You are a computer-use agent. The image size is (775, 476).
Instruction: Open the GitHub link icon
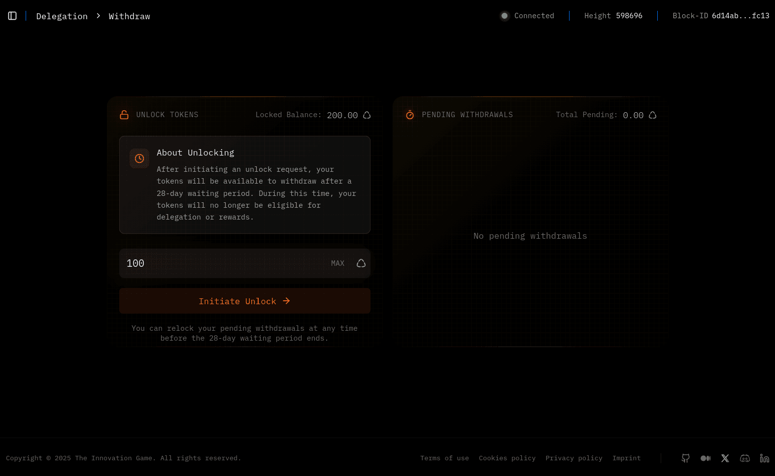click(x=685, y=458)
